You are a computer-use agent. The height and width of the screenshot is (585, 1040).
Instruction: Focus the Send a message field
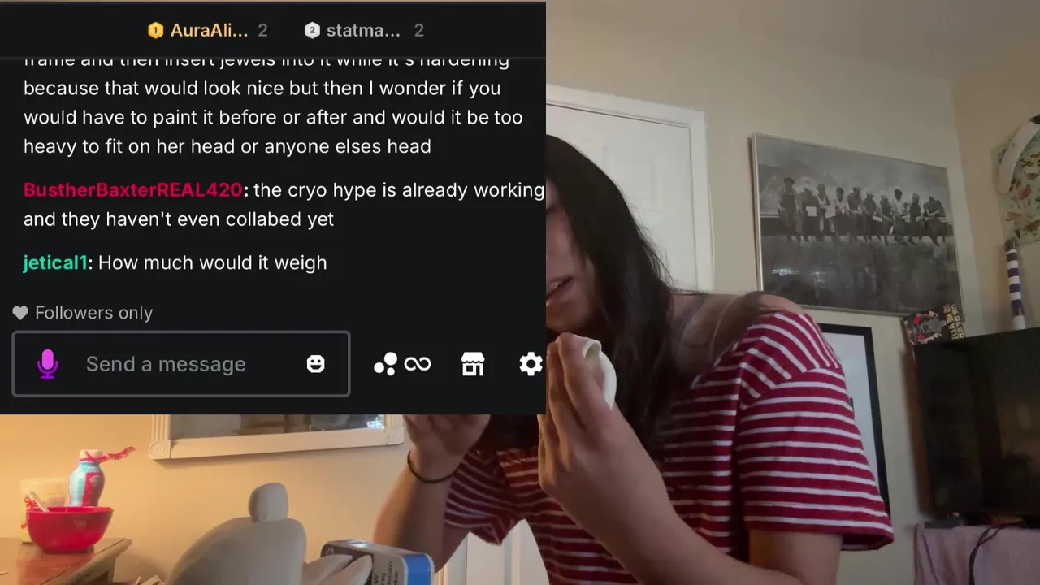[181, 364]
